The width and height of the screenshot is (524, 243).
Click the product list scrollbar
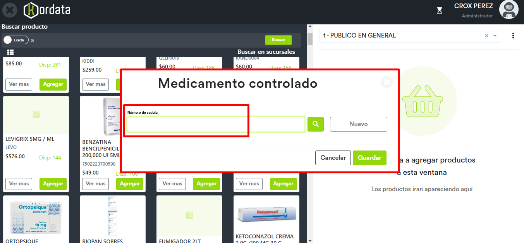[x=310, y=39]
